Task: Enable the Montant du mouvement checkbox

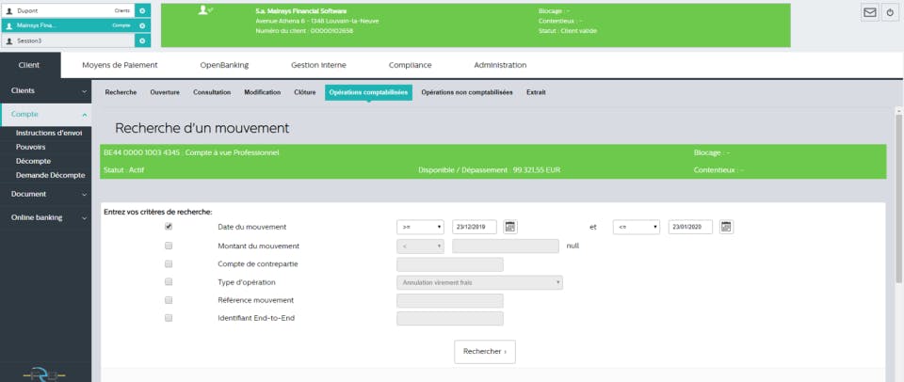Action: pos(169,246)
